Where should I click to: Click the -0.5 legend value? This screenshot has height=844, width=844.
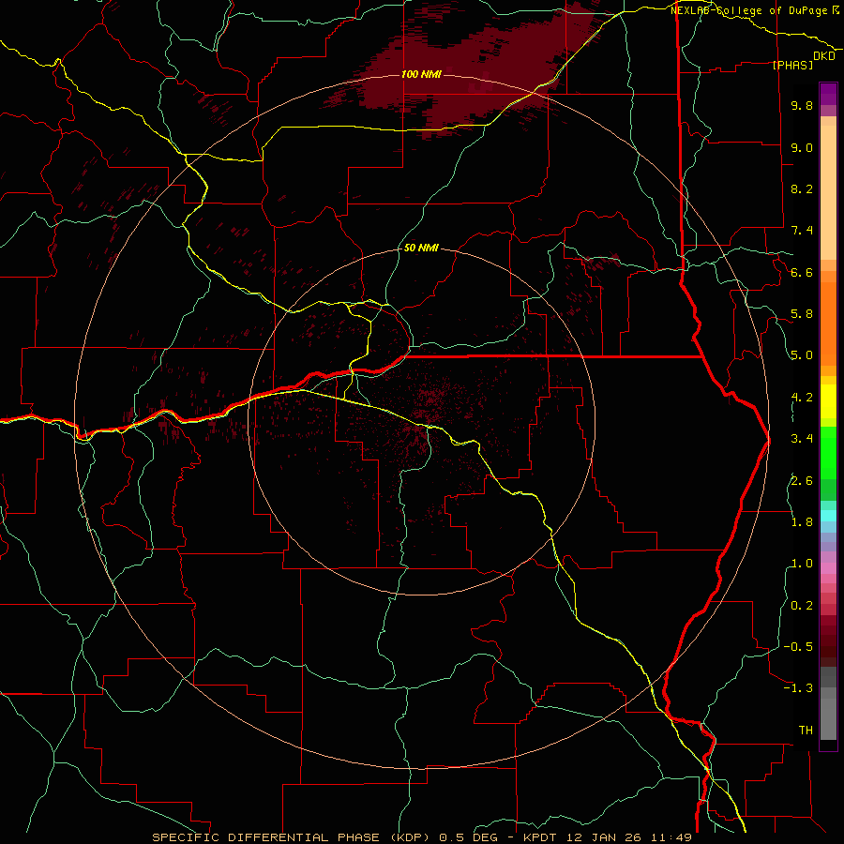[x=798, y=646]
